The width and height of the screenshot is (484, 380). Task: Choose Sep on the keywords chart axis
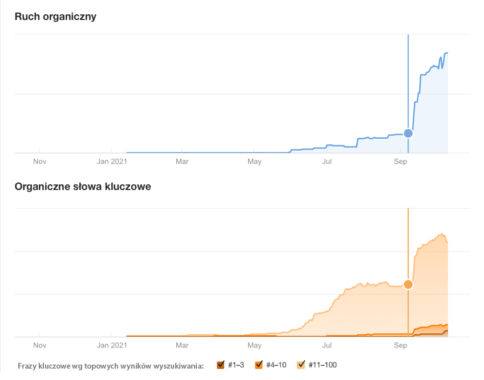(x=400, y=345)
